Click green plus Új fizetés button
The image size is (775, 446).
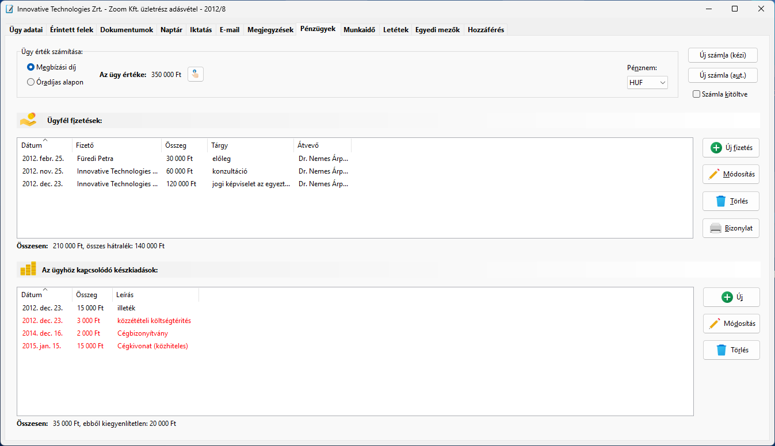(731, 148)
